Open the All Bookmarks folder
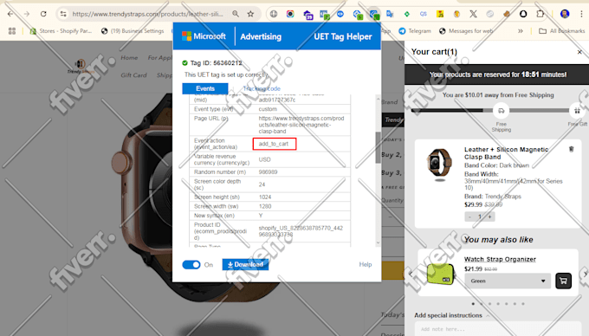 pyautogui.click(x=561, y=31)
